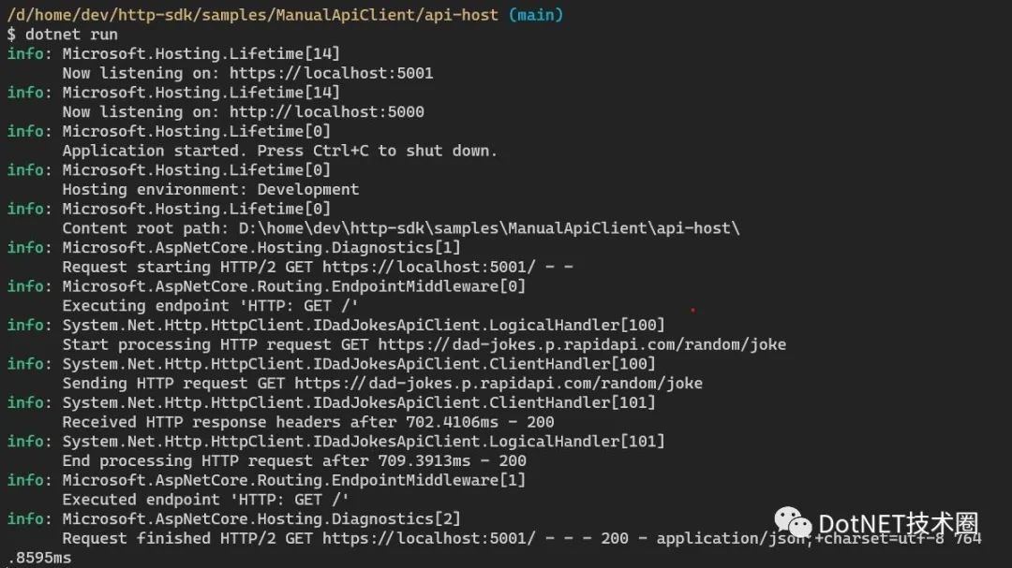Open the https://localhost:5001 listening URL
1012x568 pixels.
pyautogui.click(x=331, y=73)
